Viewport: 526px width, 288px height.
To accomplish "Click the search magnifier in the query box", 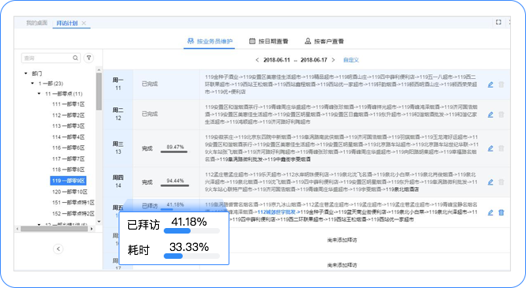I will (x=75, y=58).
